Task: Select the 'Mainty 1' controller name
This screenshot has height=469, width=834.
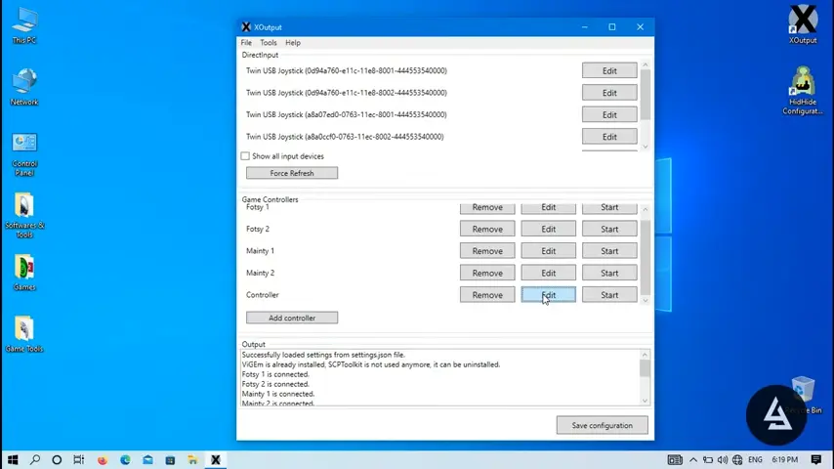Action: 260,251
